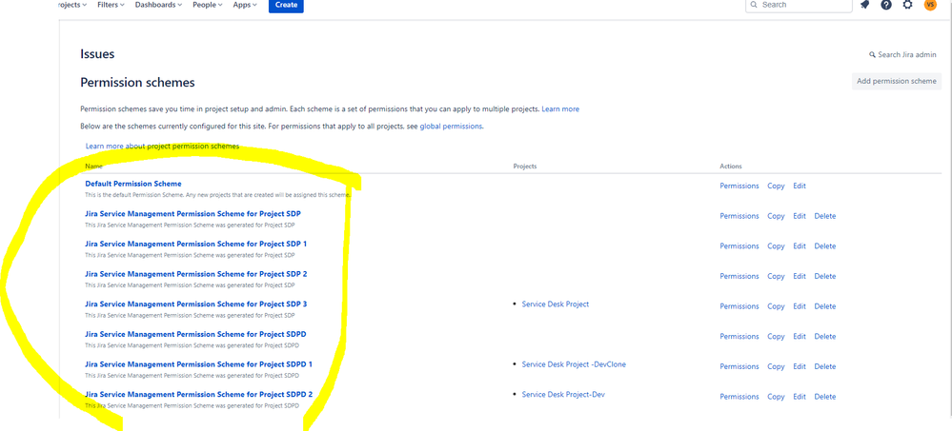
Task: Click Copy in the Project SDPD row
Action: (776, 337)
